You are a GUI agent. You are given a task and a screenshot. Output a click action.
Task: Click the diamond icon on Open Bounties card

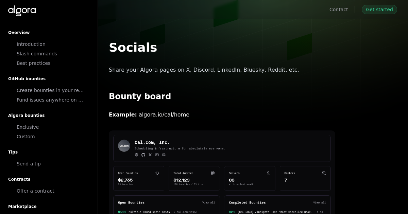coord(157,173)
